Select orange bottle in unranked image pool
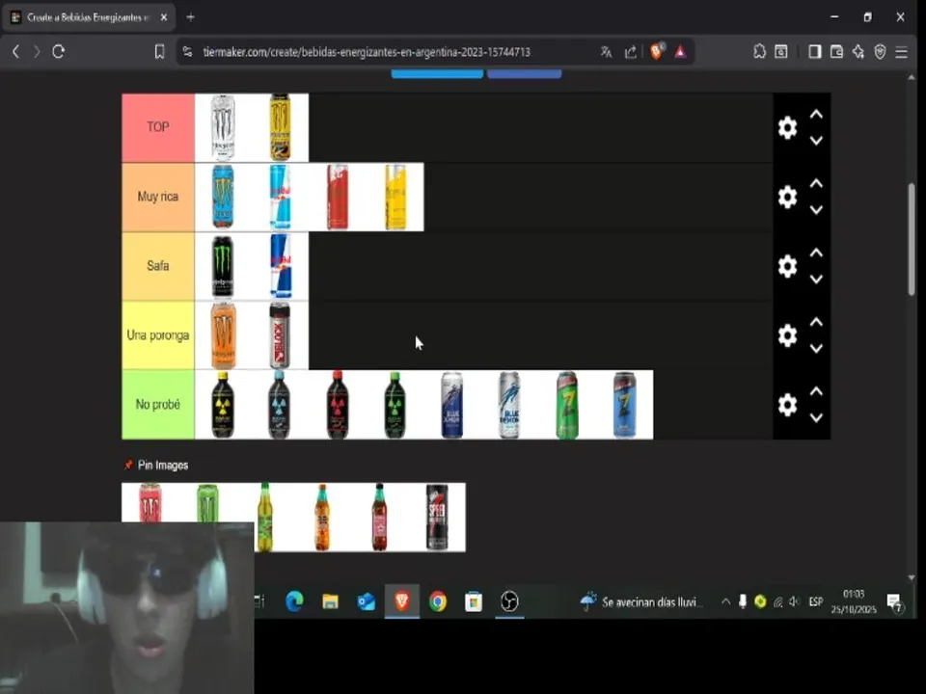Viewport: 926px width, 694px height. 322,518
